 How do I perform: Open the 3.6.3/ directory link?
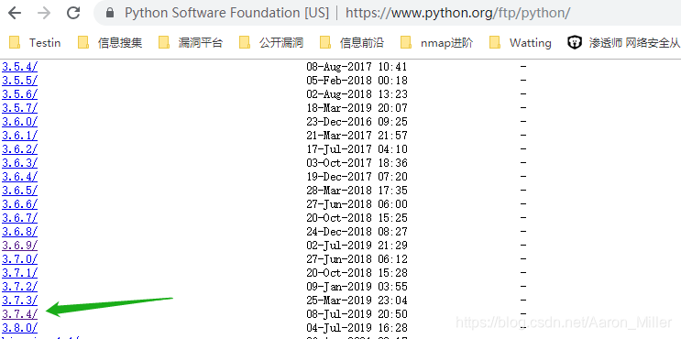pos(19,163)
